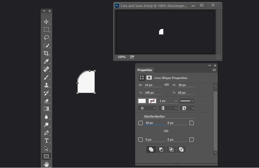The height and width of the screenshot is (168, 259).
Task: Open the stroke line type dropdown
Action: coord(187,101)
